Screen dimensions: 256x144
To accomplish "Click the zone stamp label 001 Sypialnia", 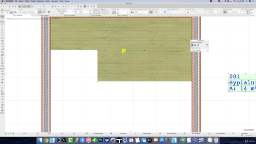I will (x=242, y=83).
